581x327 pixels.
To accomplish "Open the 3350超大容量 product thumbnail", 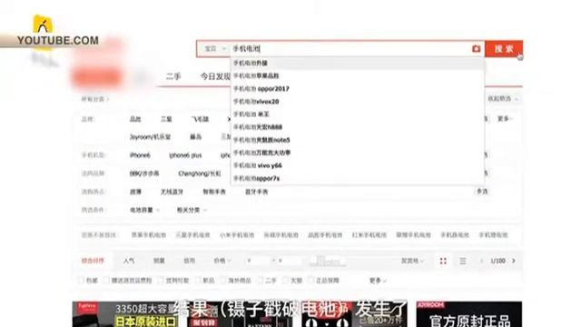I will tap(124, 314).
